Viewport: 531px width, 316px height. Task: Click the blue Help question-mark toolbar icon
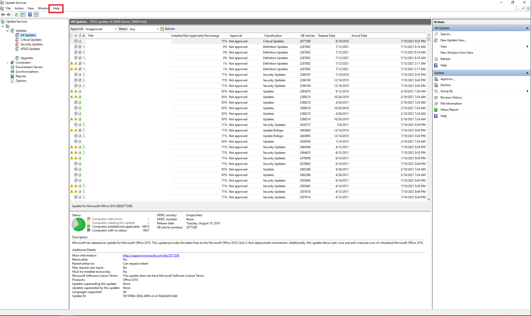(x=30, y=15)
